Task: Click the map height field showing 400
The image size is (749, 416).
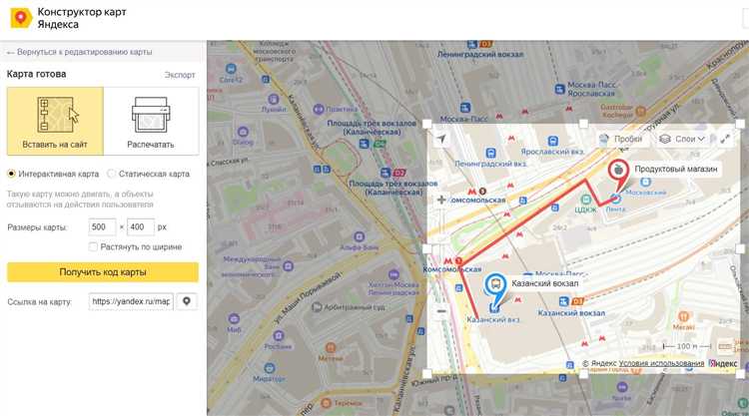Action: click(x=141, y=227)
